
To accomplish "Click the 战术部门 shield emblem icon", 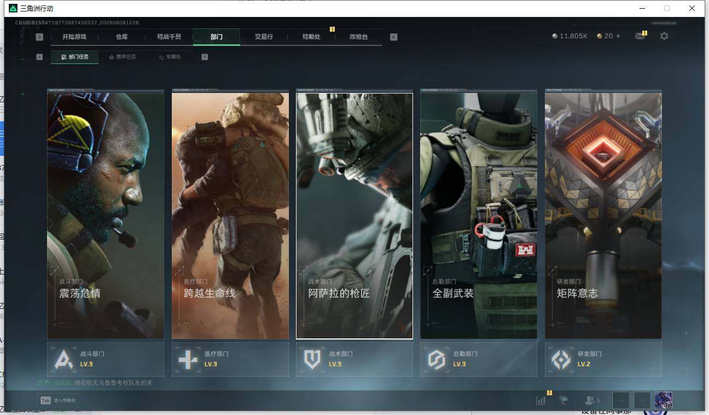I will 312,360.
